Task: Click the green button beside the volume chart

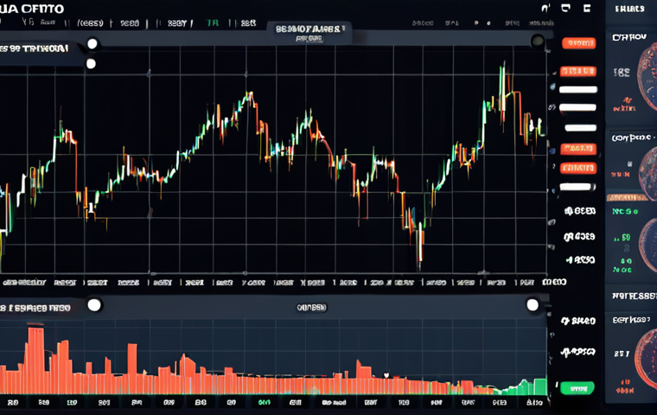Action: [x=577, y=388]
